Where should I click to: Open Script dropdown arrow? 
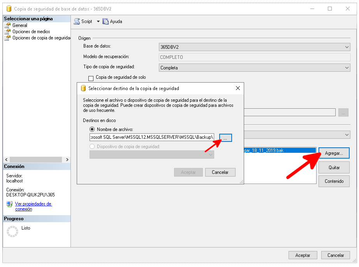click(98, 21)
